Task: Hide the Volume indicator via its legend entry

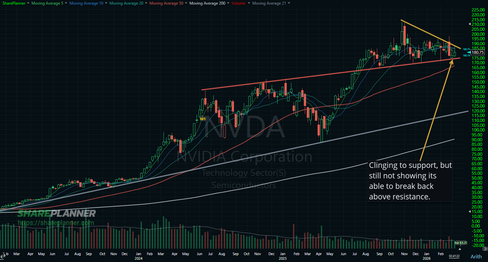Action: (x=238, y=3)
